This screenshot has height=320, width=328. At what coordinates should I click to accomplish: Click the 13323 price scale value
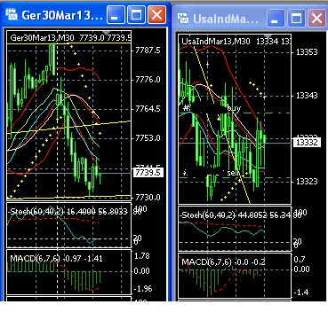(x=307, y=181)
